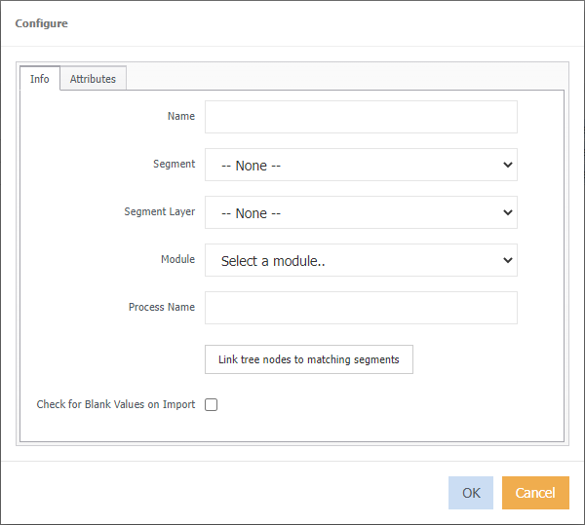Click the Name text field
Screen dimensions: 585x525
click(361, 117)
